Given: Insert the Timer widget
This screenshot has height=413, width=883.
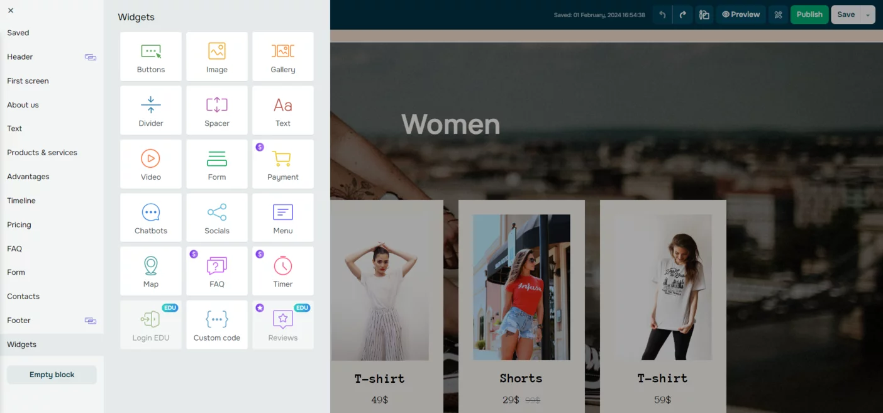Looking at the screenshot, I should [282, 270].
